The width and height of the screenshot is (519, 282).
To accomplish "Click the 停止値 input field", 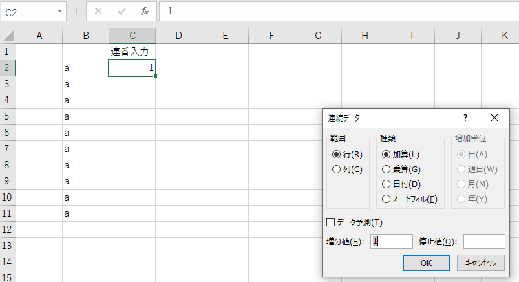I will (x=483, y=241).
